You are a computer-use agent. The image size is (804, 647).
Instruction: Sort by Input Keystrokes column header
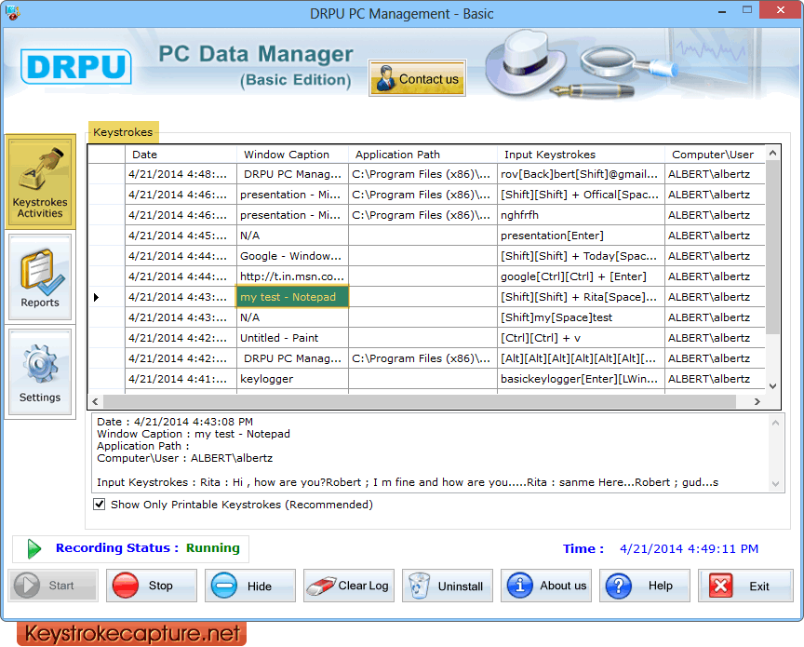pos(581,155)
